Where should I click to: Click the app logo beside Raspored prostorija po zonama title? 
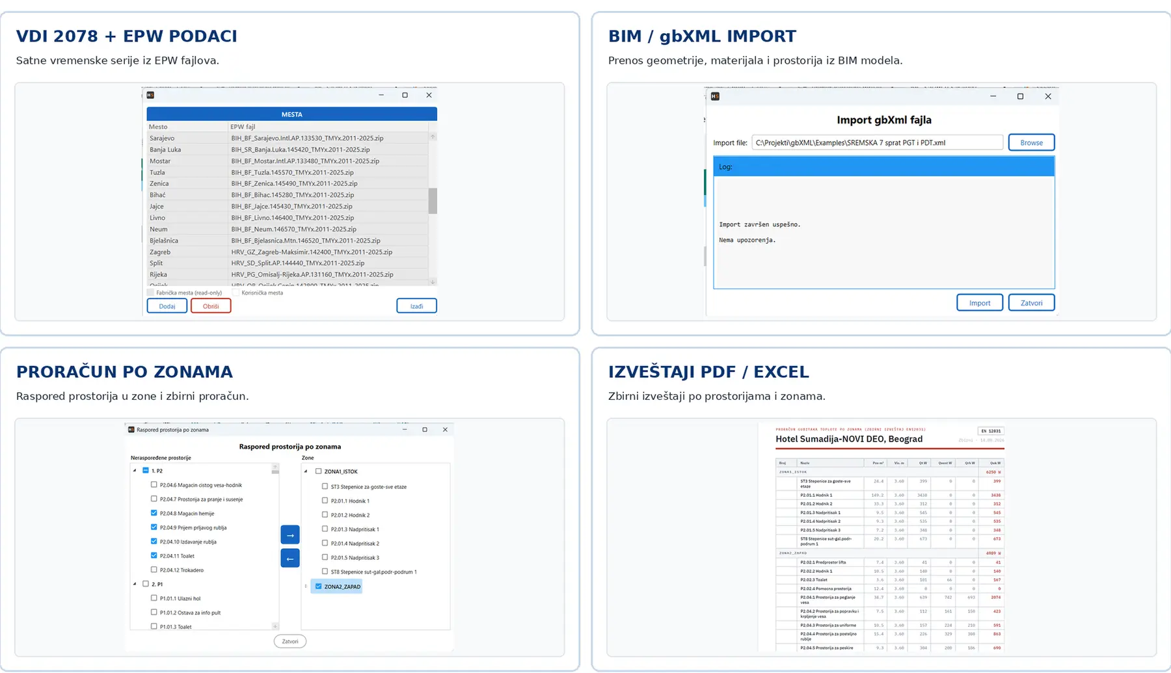click(131, 430)
